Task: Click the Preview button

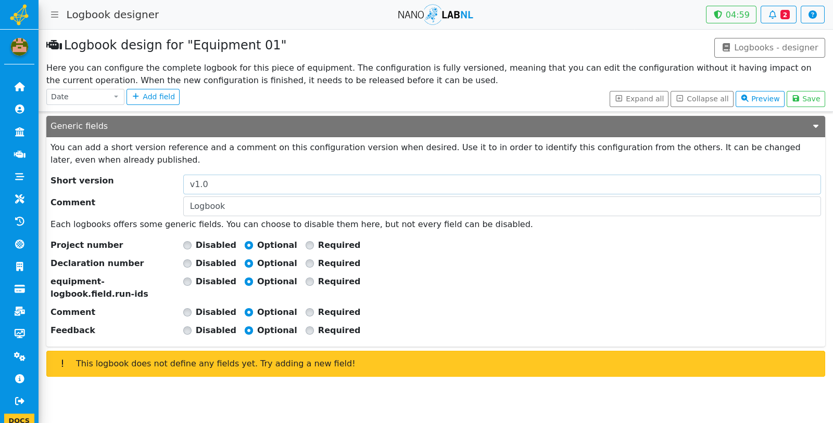Action: point(760,99)
